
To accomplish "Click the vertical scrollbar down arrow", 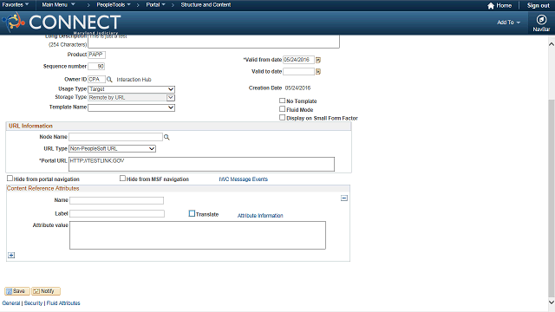I will 552,302.
